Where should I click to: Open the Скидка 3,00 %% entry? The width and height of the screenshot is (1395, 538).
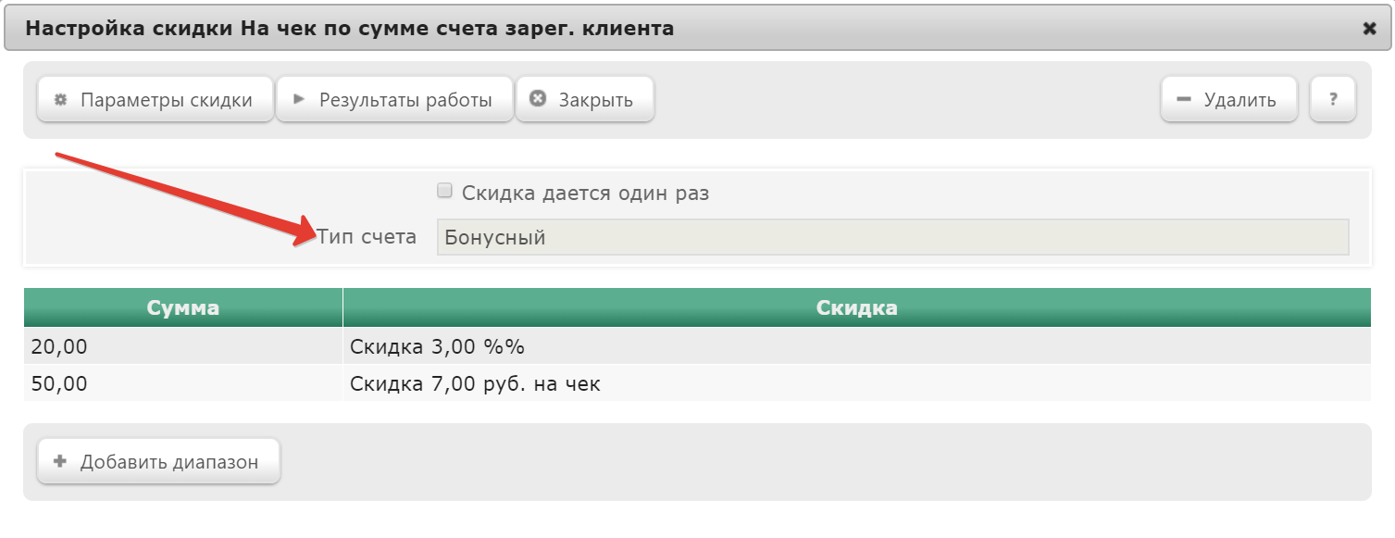tap(437, 346)
